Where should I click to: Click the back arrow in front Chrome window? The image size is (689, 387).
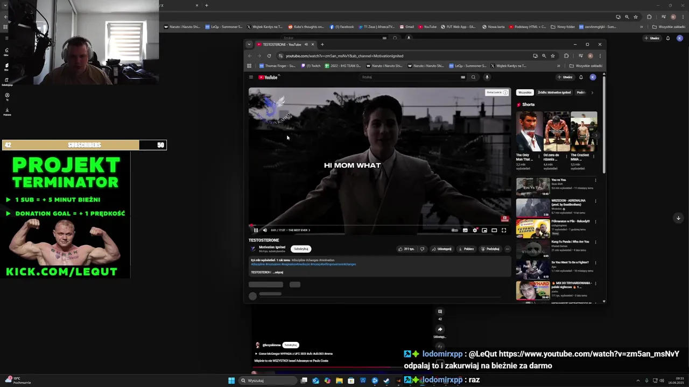(x=250, y=56)
